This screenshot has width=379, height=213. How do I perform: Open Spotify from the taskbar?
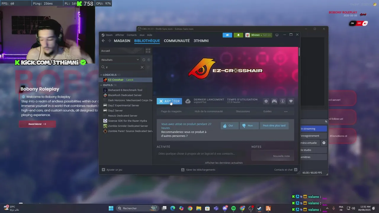pos(234,208)
